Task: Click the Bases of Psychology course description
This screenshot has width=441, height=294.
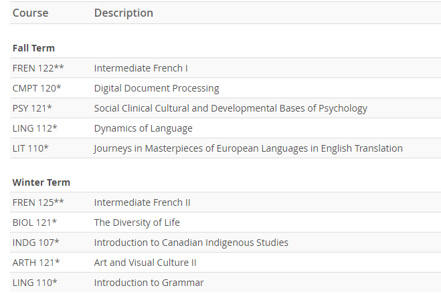Action: [x=230, y=108]
